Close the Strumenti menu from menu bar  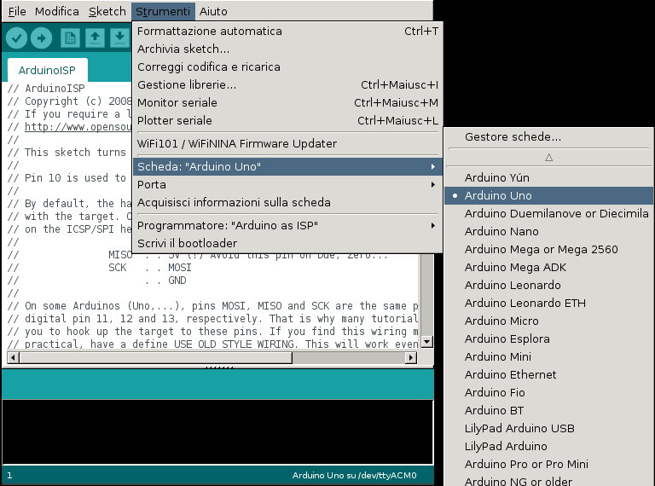coord(163,11)
